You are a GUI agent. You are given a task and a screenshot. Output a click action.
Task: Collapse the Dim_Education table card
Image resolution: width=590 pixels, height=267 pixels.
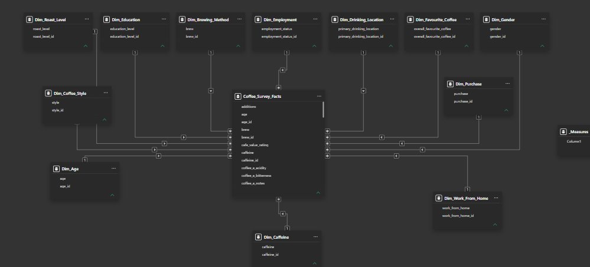162,46
